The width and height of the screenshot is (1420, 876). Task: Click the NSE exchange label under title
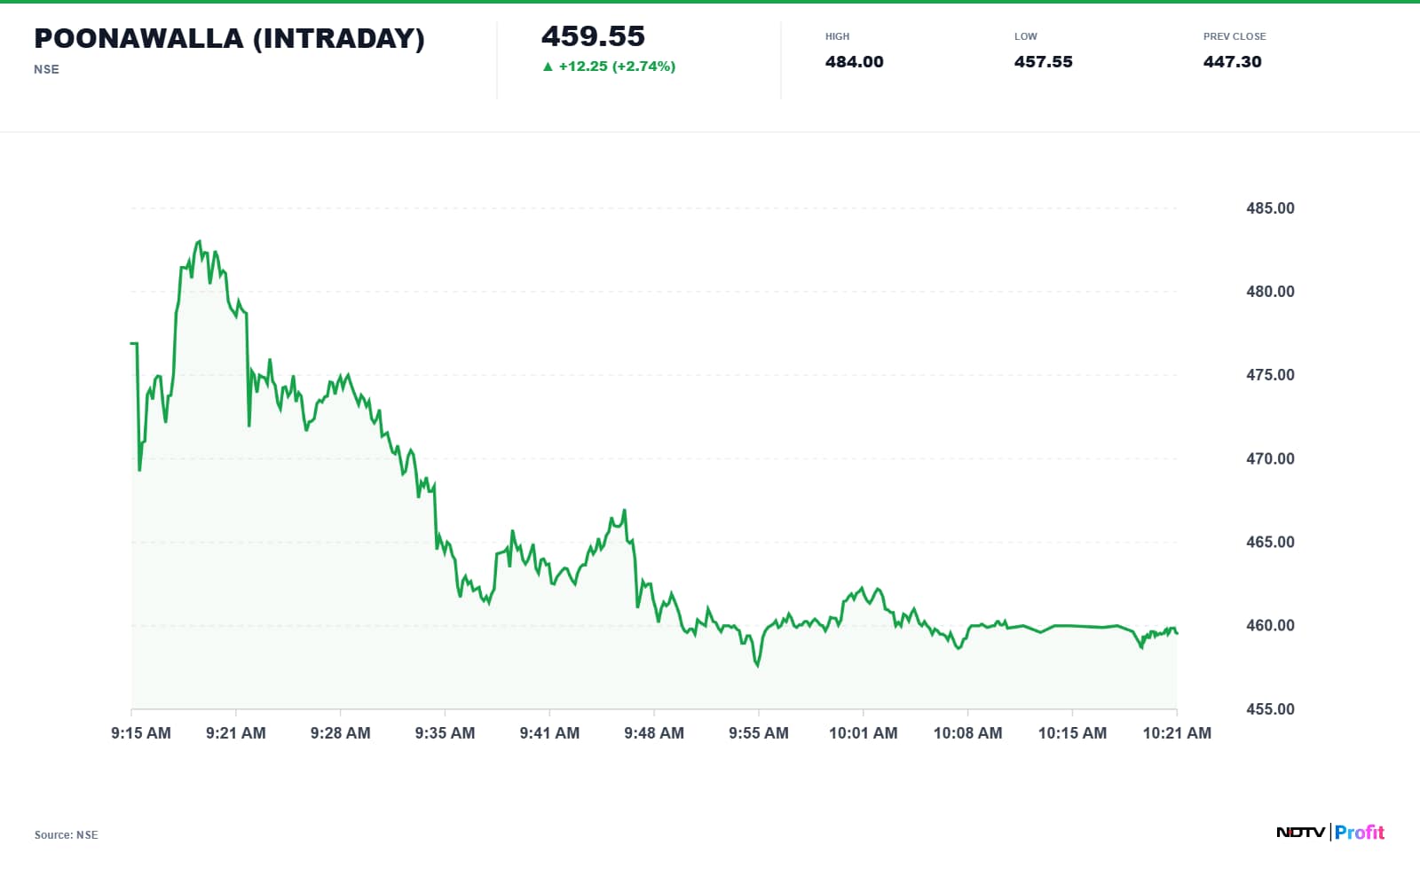pyautogui.click(x=46, y=69)
